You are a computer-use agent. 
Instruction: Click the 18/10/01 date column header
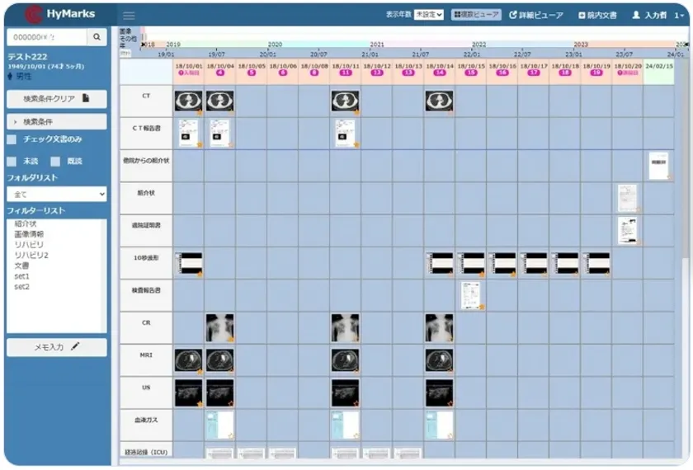pyautogui.click(x=188, y=72)
